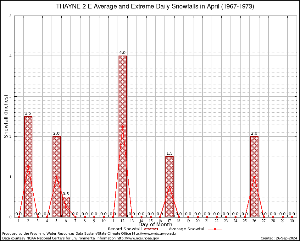Click the 4.0 data label above day 12
The image size is (300, 241).
pyautogui.click(x=122, y=53)
